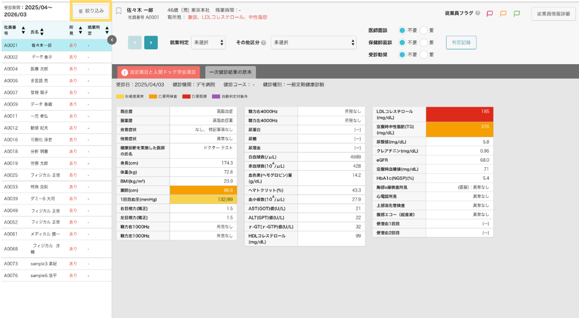Click blood pressure value 132/89
Screen dimensions: 579x318
click(203, 199)
